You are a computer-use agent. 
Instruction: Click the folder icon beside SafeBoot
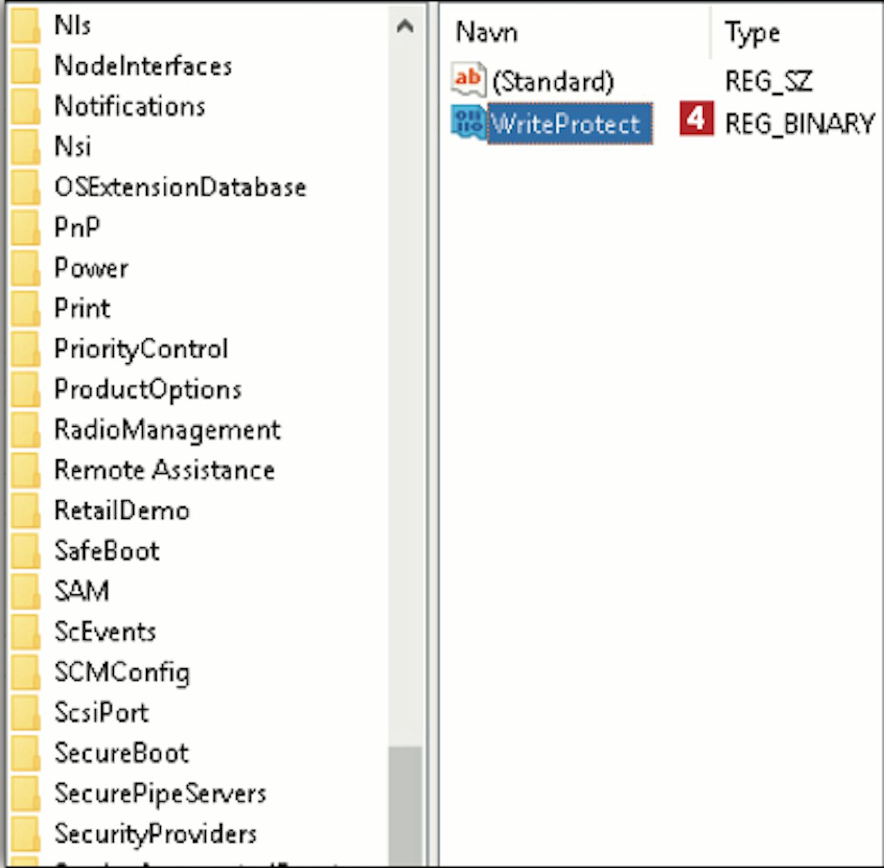point(25,551)
